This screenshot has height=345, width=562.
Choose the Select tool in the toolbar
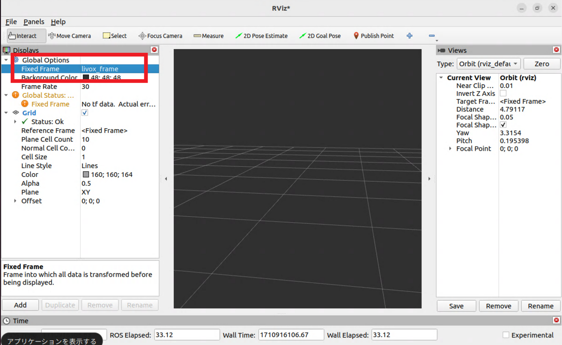point(114,35)
